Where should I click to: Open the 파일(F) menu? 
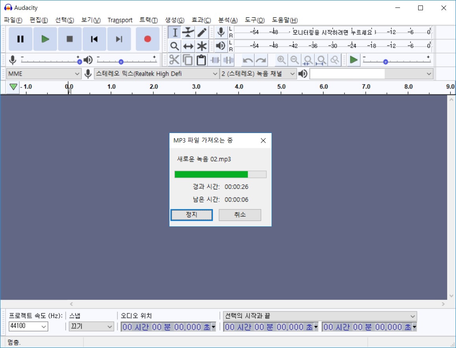click(x=13, y=20)
